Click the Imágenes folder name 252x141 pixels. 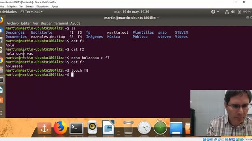pyautogui.click(x=94, y=36)
